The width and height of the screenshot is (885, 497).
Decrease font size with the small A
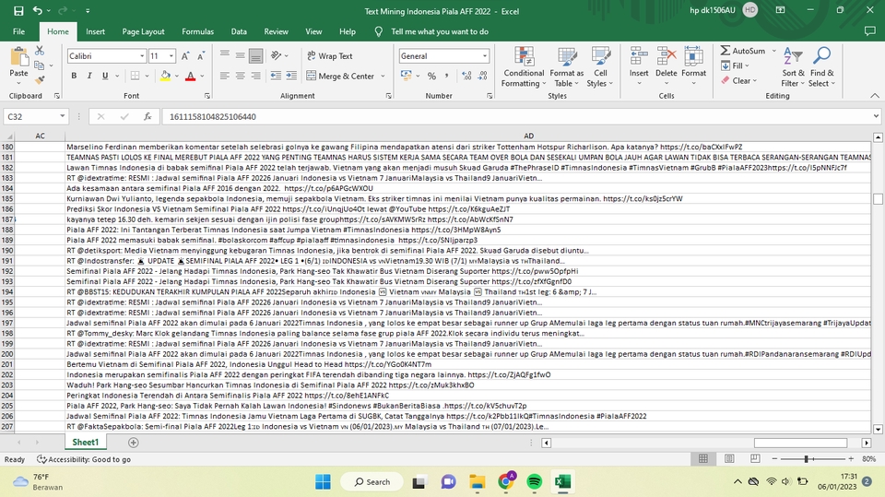[x=201, y=56]
